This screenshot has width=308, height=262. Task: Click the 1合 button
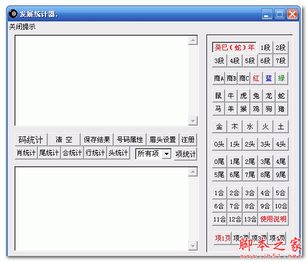[x=220, y=193]
